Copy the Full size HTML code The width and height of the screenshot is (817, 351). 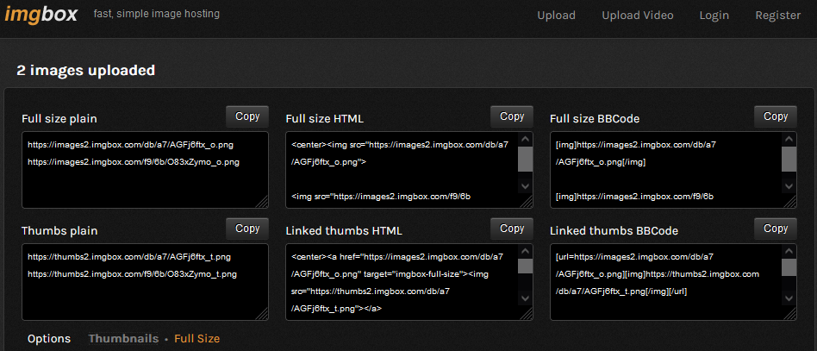pyautogui.click(x=512, y=116)
